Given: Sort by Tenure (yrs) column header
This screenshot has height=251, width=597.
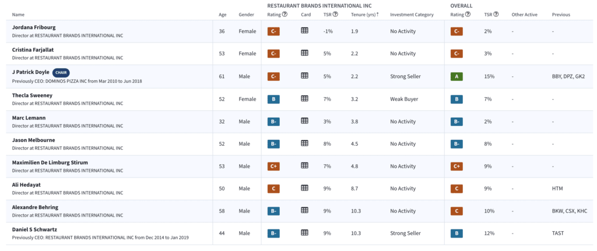Looking at the screenshot, I should pos(365,15).
